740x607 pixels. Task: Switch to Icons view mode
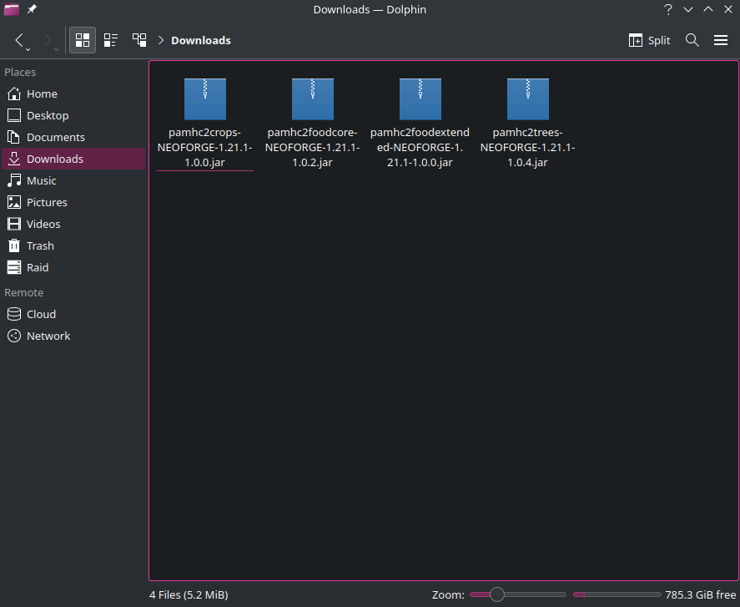[x=83, y=40]
